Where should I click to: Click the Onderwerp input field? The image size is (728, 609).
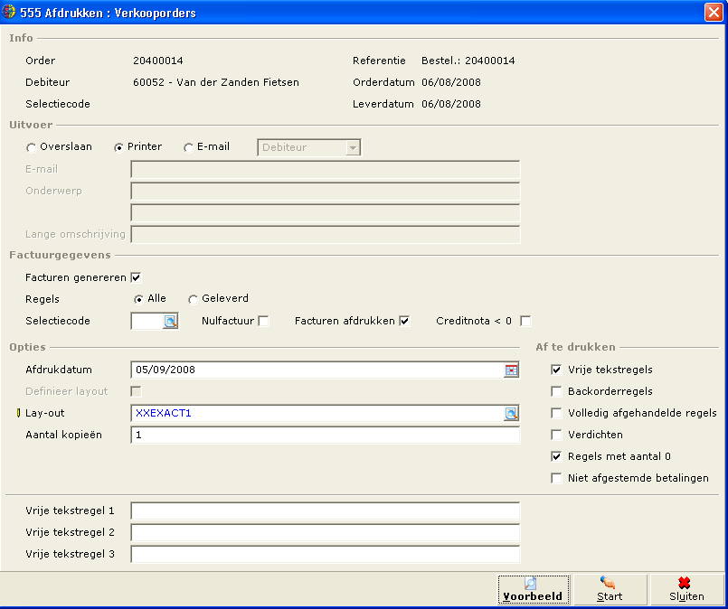coord(325,191)
